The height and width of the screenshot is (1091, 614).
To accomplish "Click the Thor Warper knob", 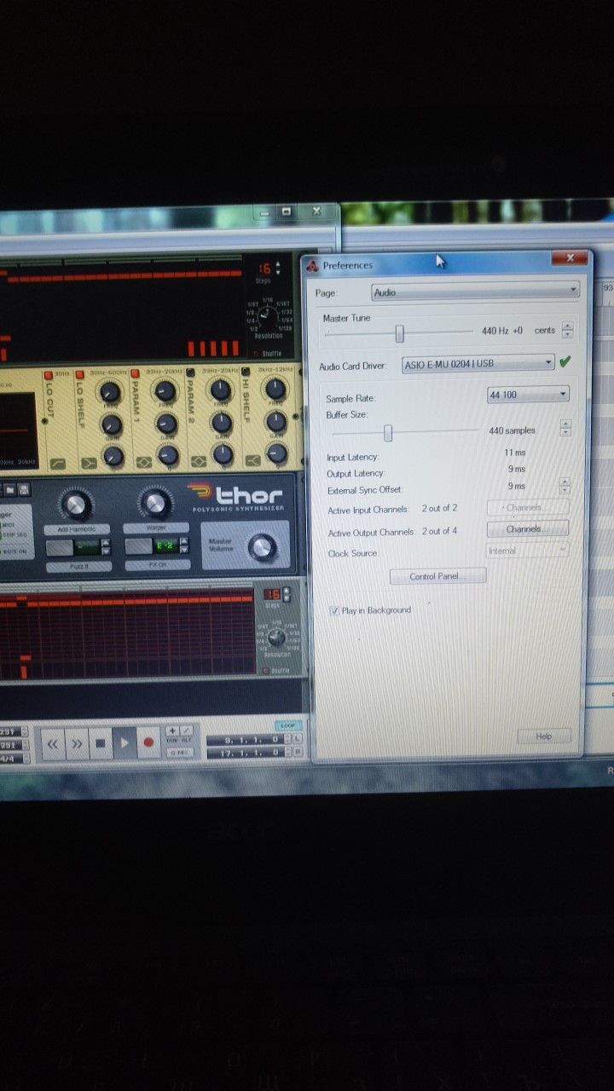I will click(155, 504).
